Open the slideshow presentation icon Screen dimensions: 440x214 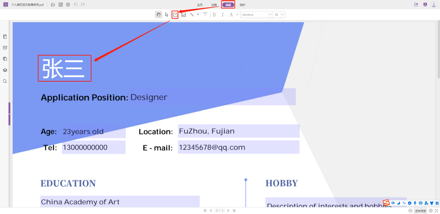425,5
